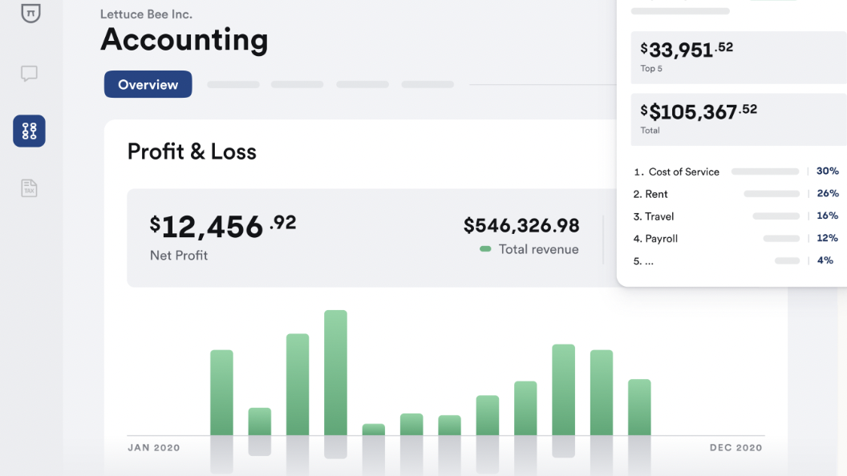847x476 pixels.
Task: Click the green Total revenue legend marker
Action: coord(485,249)
